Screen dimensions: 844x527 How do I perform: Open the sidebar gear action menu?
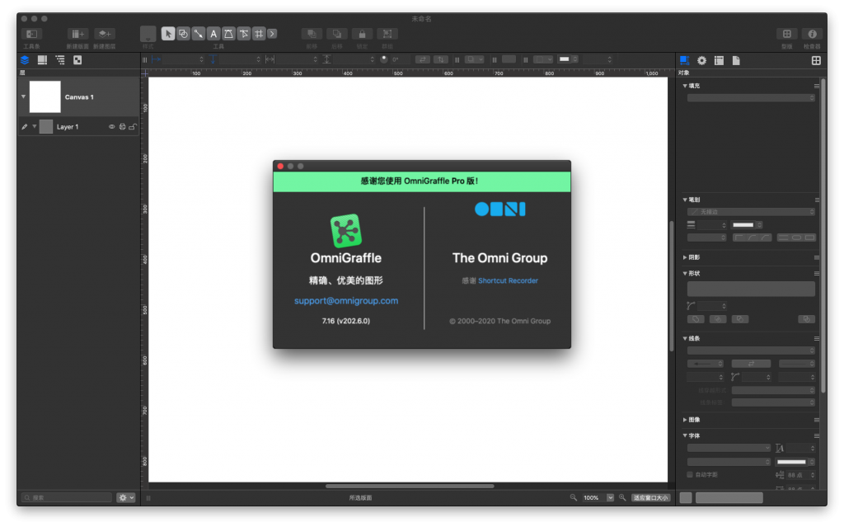[x=126, y=498]
